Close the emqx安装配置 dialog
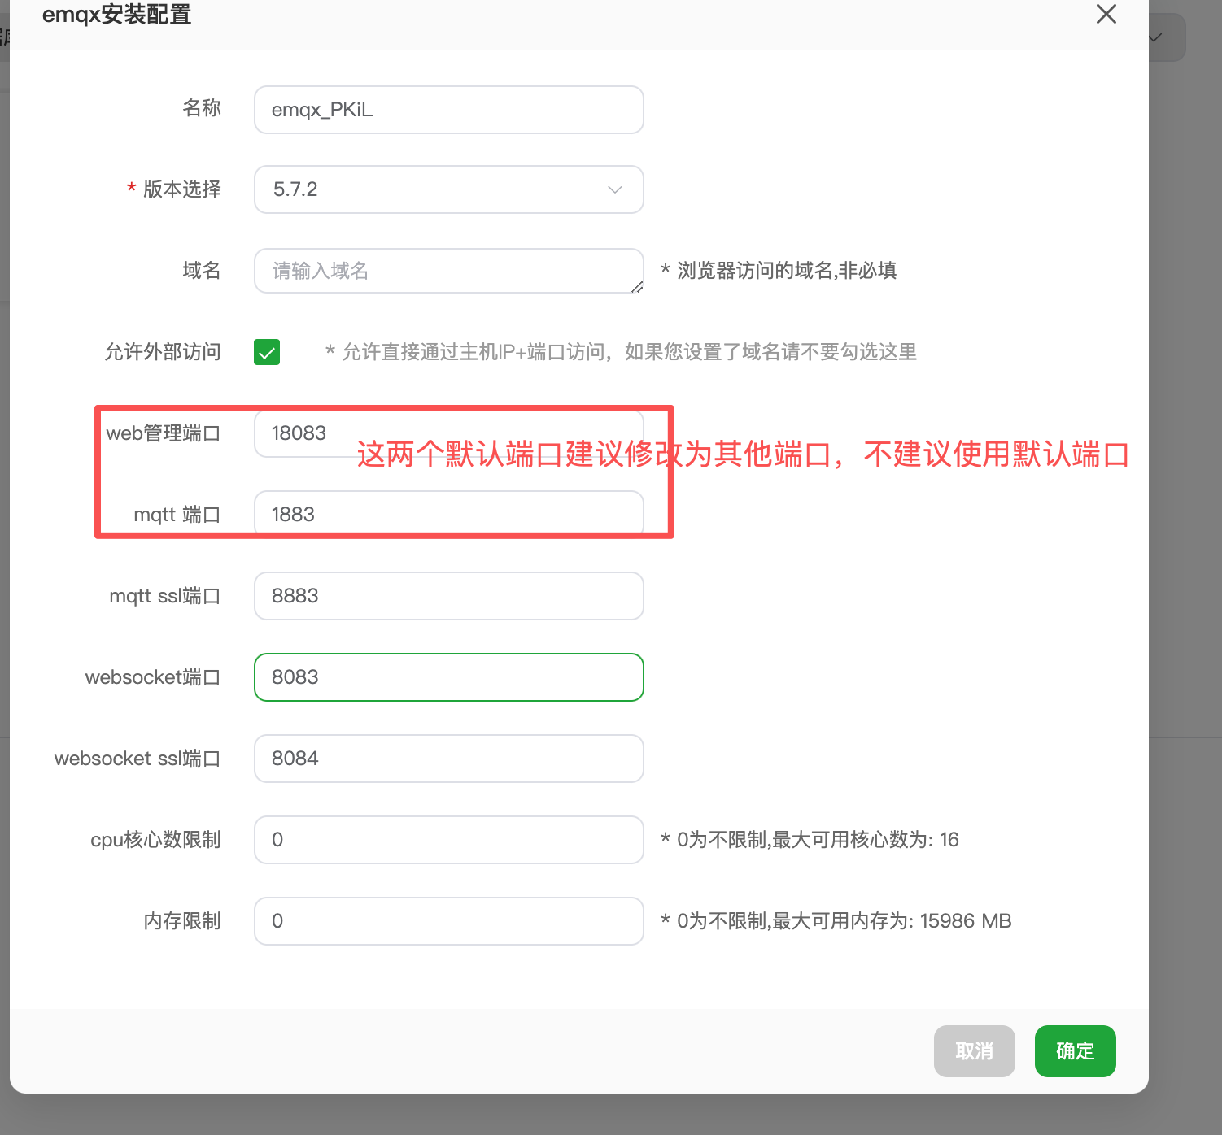Viewport: 1222px width, 1135px height. [x=1106, y=15]
